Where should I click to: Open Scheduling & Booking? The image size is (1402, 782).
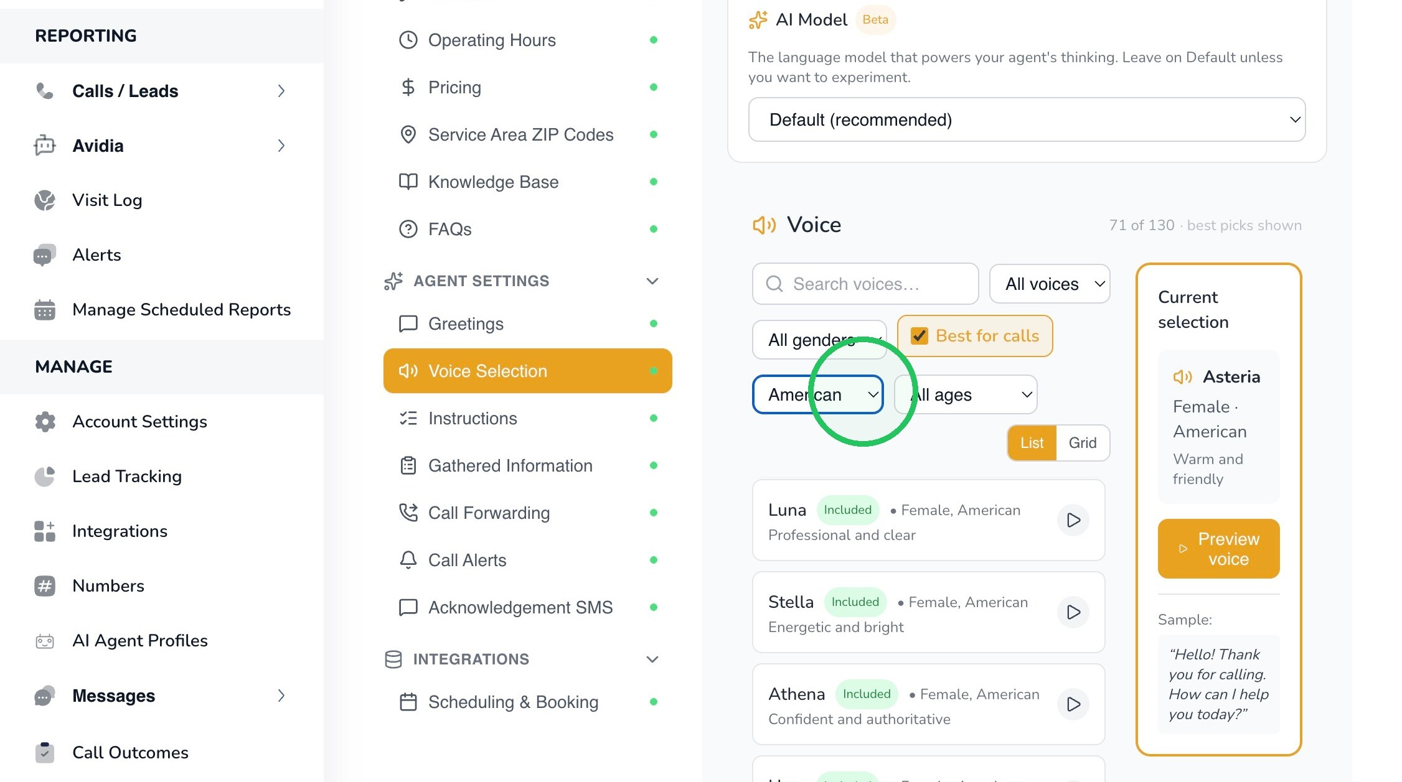[x=528, y=702]
